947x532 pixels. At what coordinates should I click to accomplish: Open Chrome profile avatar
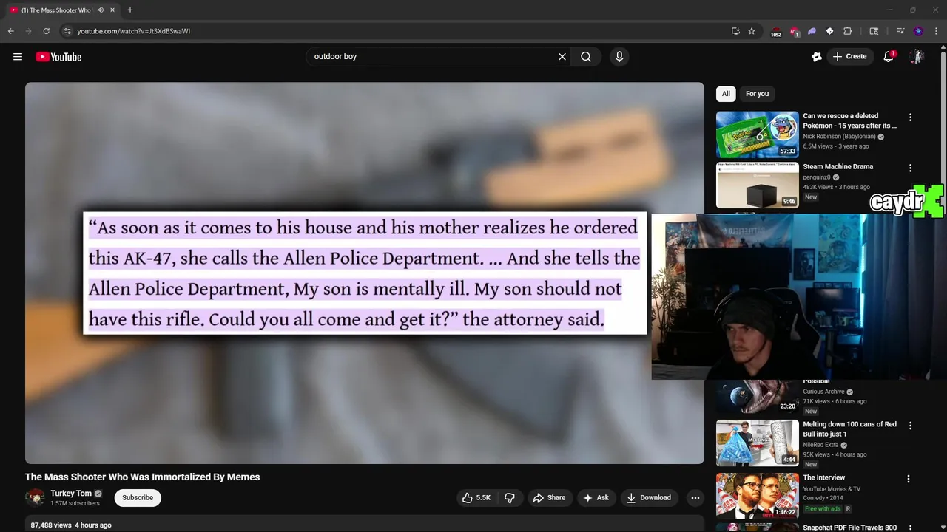(918, 31)
